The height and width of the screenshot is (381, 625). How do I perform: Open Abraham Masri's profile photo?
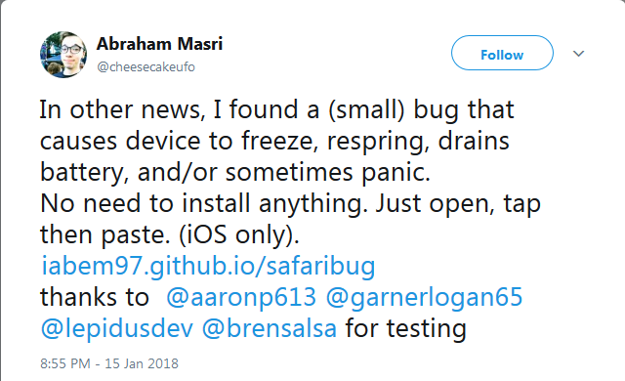click(x=63, y=55)
